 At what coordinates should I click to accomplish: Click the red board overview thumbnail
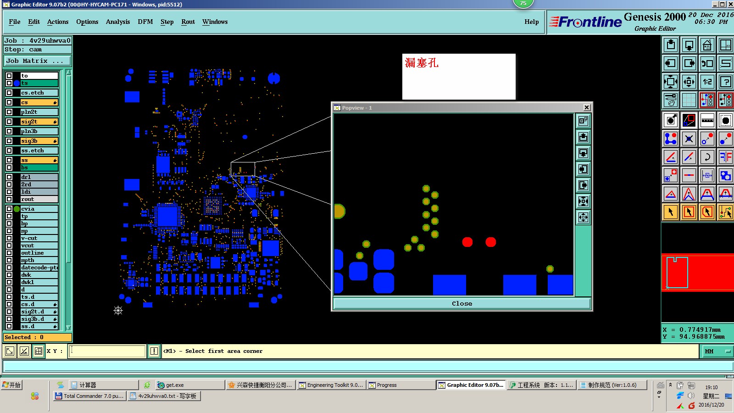697,273
